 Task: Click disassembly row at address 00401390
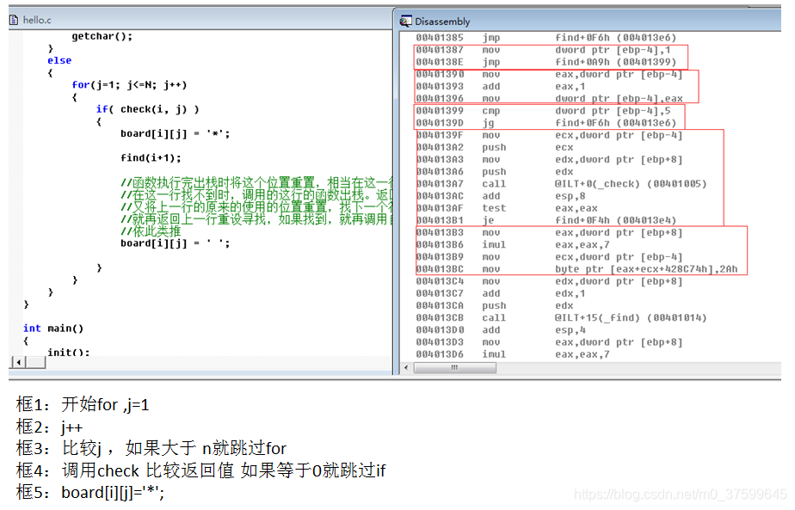click(549, 74)
